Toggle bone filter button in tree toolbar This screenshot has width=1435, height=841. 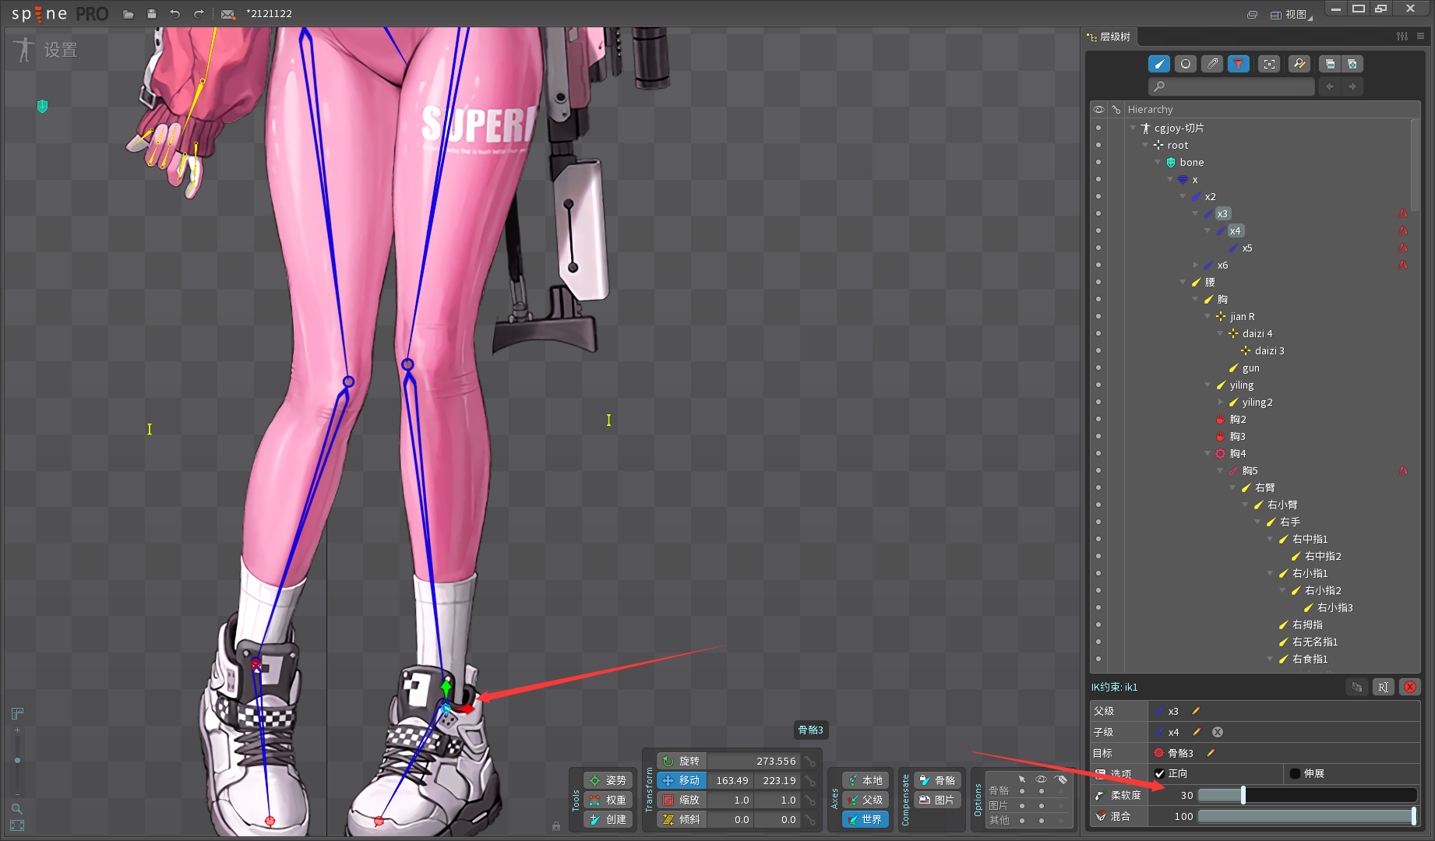tap(1159, 64)
